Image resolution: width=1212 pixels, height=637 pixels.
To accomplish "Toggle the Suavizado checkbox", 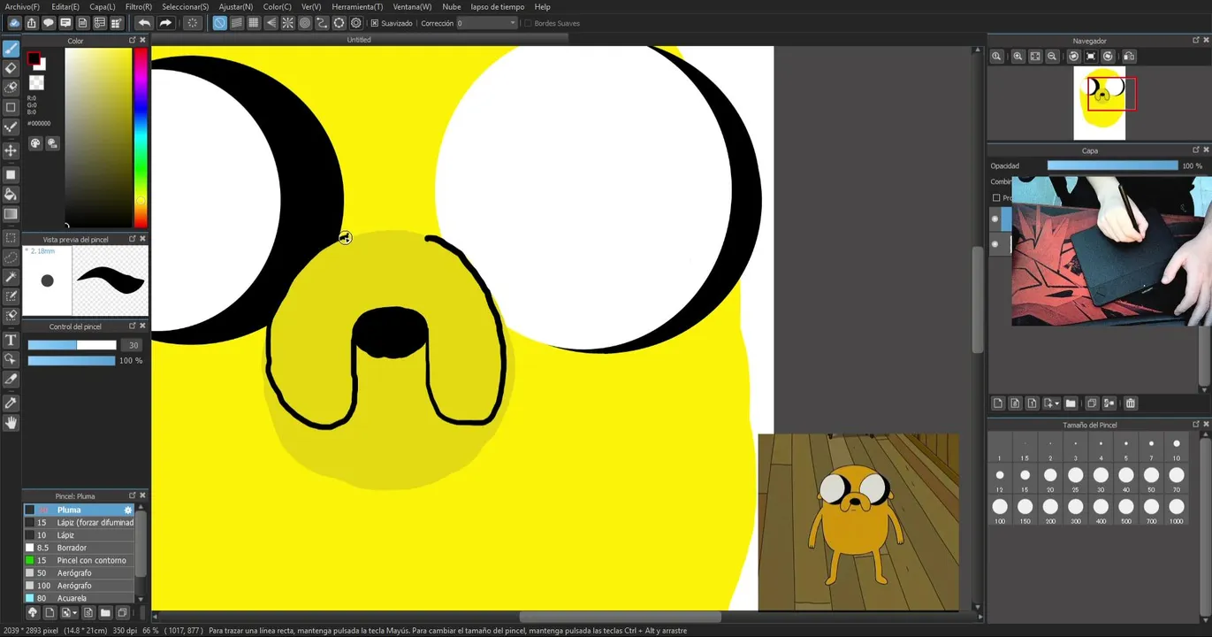I will (x=375, y=23).
